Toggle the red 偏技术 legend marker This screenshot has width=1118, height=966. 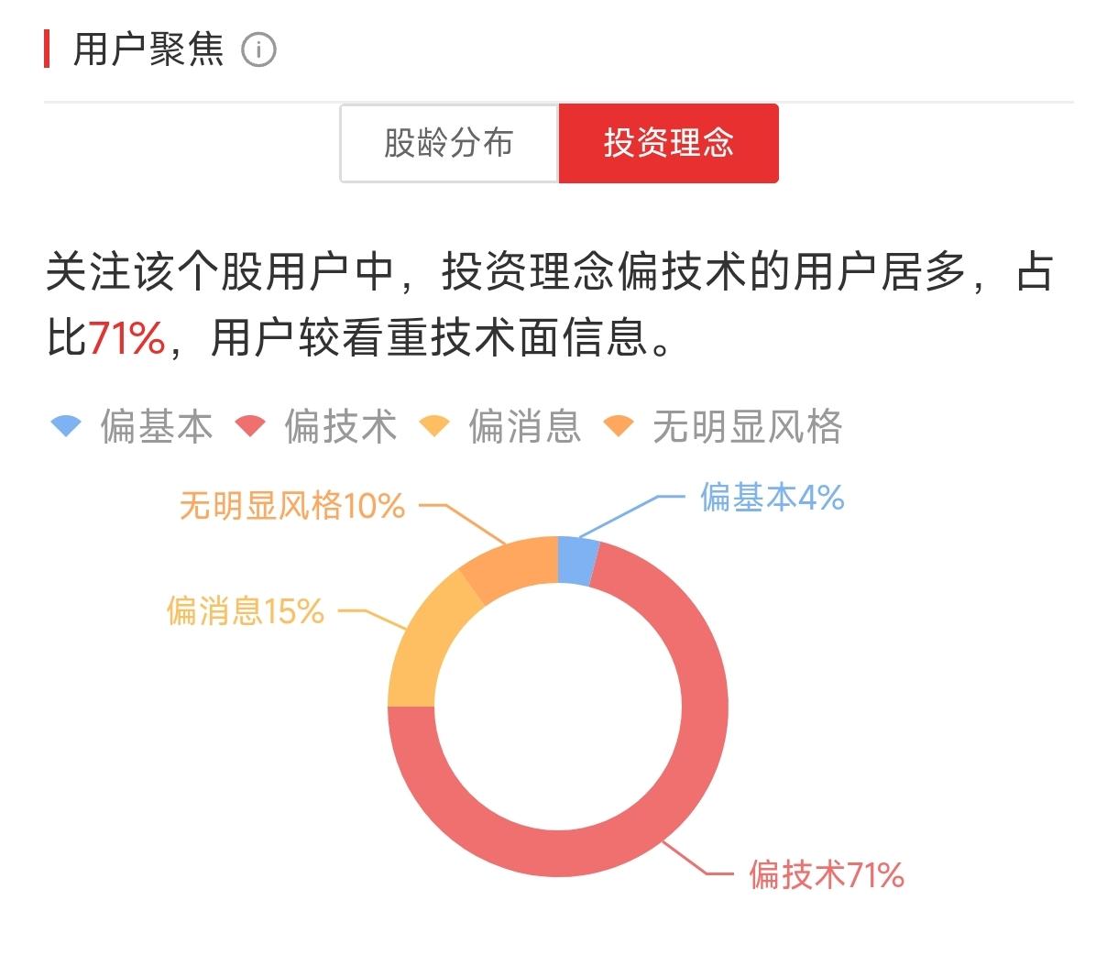pyautogui.click(x=250, y=426)
